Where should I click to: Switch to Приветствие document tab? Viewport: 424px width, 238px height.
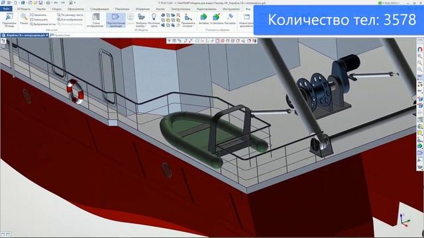tap(60, 35)
